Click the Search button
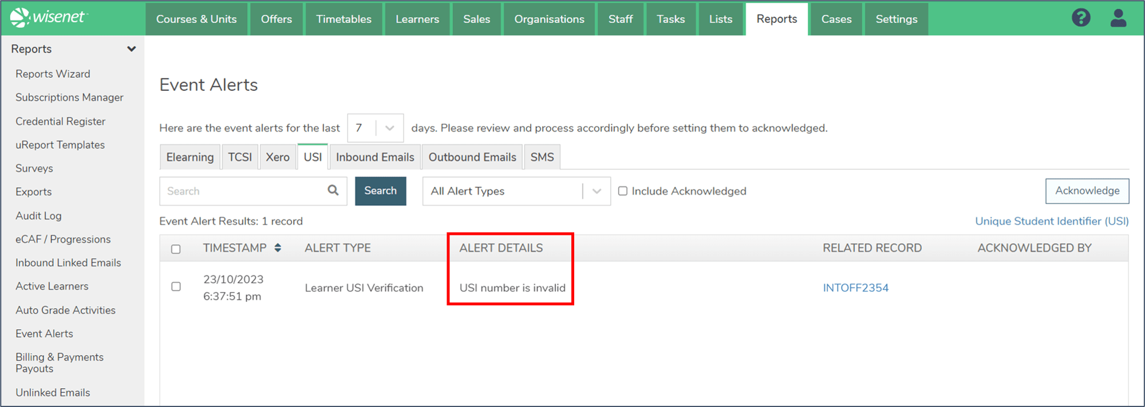 point(381,191)
